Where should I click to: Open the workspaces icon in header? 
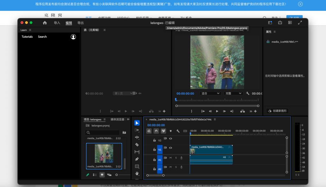point(270,23)
